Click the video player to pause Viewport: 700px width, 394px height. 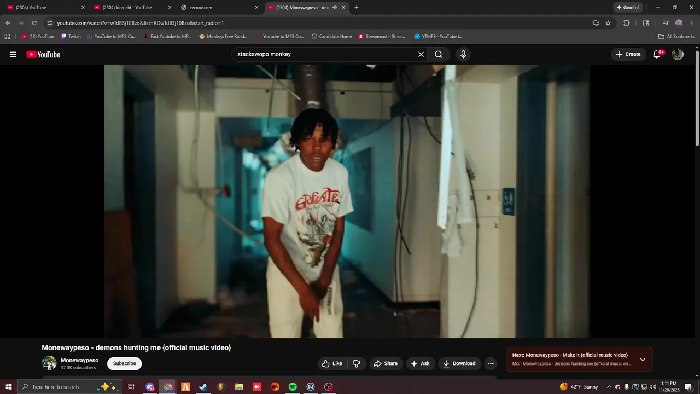point(347,201)
